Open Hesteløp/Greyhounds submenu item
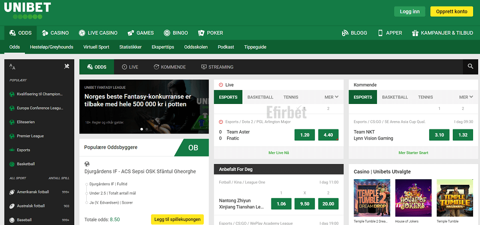480x225 pixels. pos(51,47)
